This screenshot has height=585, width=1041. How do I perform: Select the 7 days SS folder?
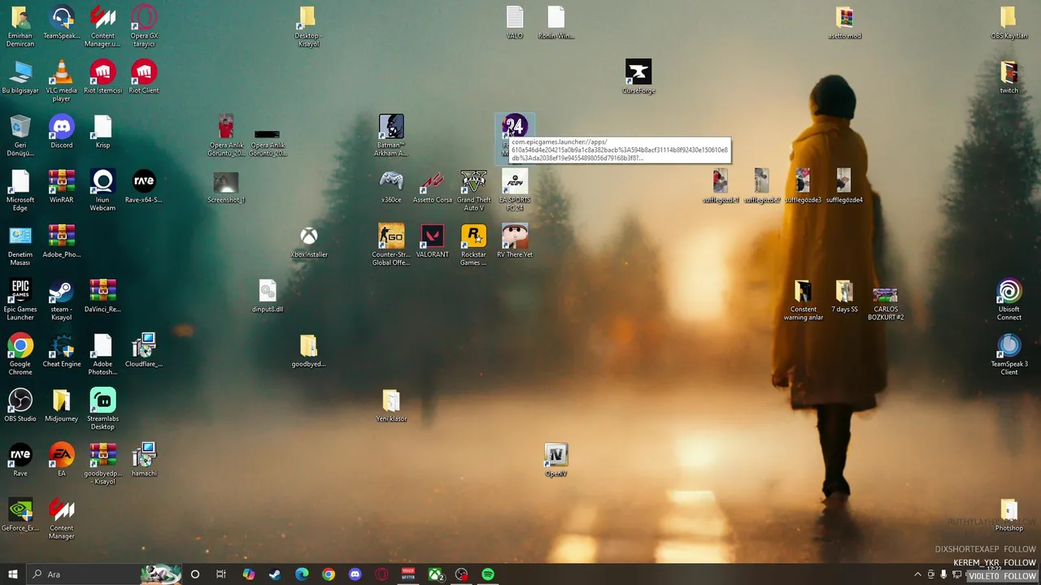tap(844, 296)
